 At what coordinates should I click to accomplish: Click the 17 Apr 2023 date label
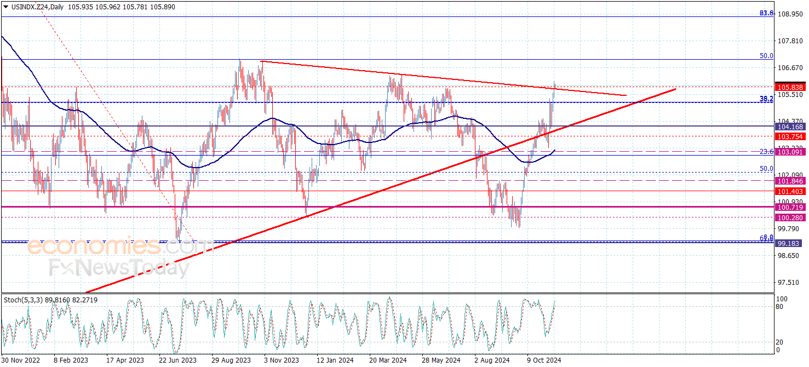point(124,360)
